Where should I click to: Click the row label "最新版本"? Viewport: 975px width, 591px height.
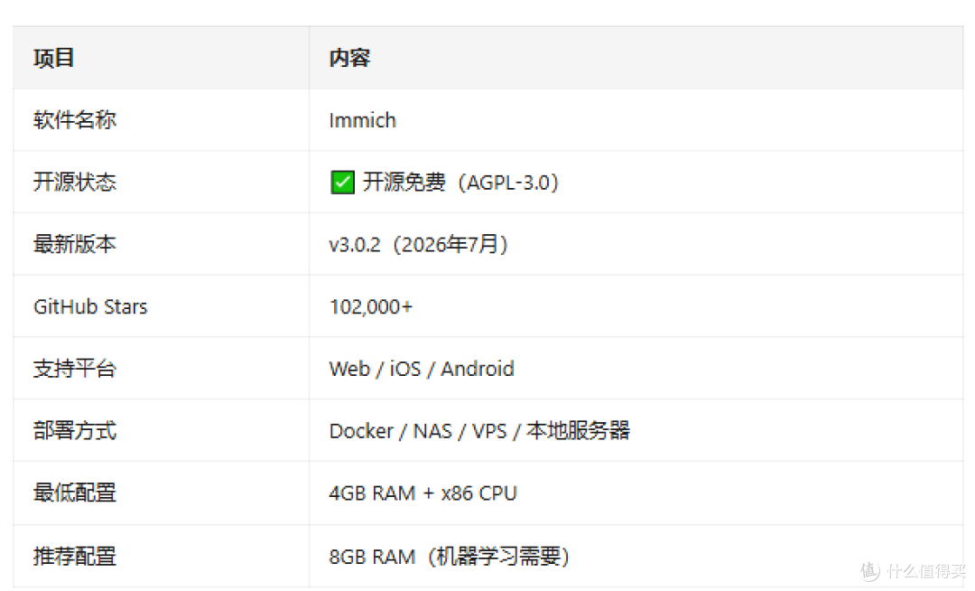point(75,245)
